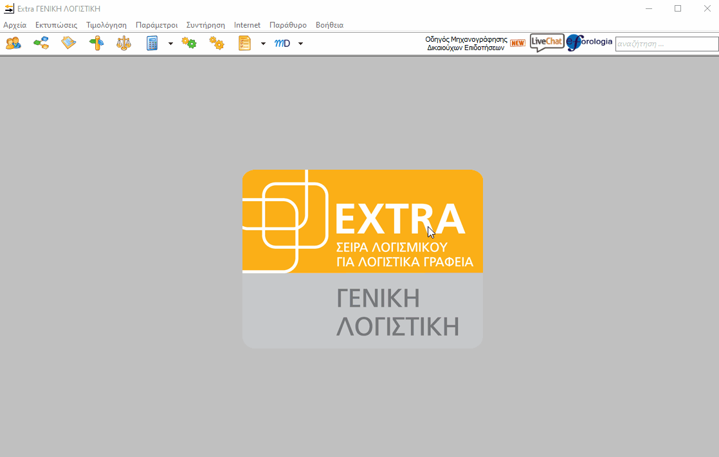Open the blue calculator tool
The image size is (719, 457).
152,43
